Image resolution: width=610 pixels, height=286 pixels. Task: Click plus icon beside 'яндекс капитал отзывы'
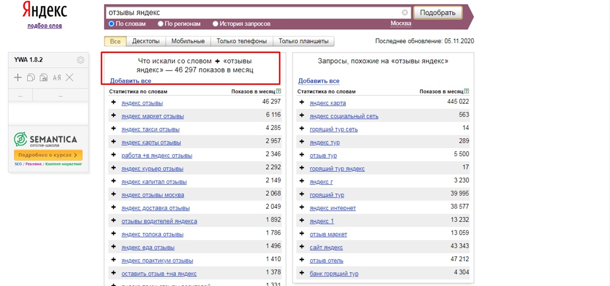tap(113, 182)
